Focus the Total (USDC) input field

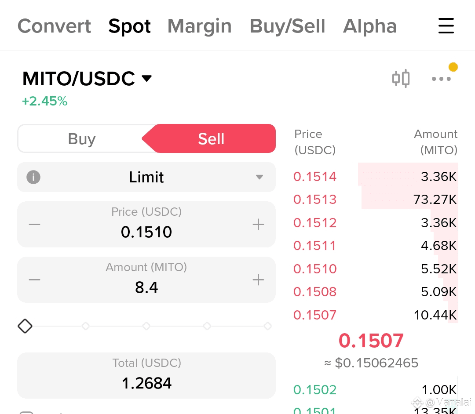(x=146, y=375)
